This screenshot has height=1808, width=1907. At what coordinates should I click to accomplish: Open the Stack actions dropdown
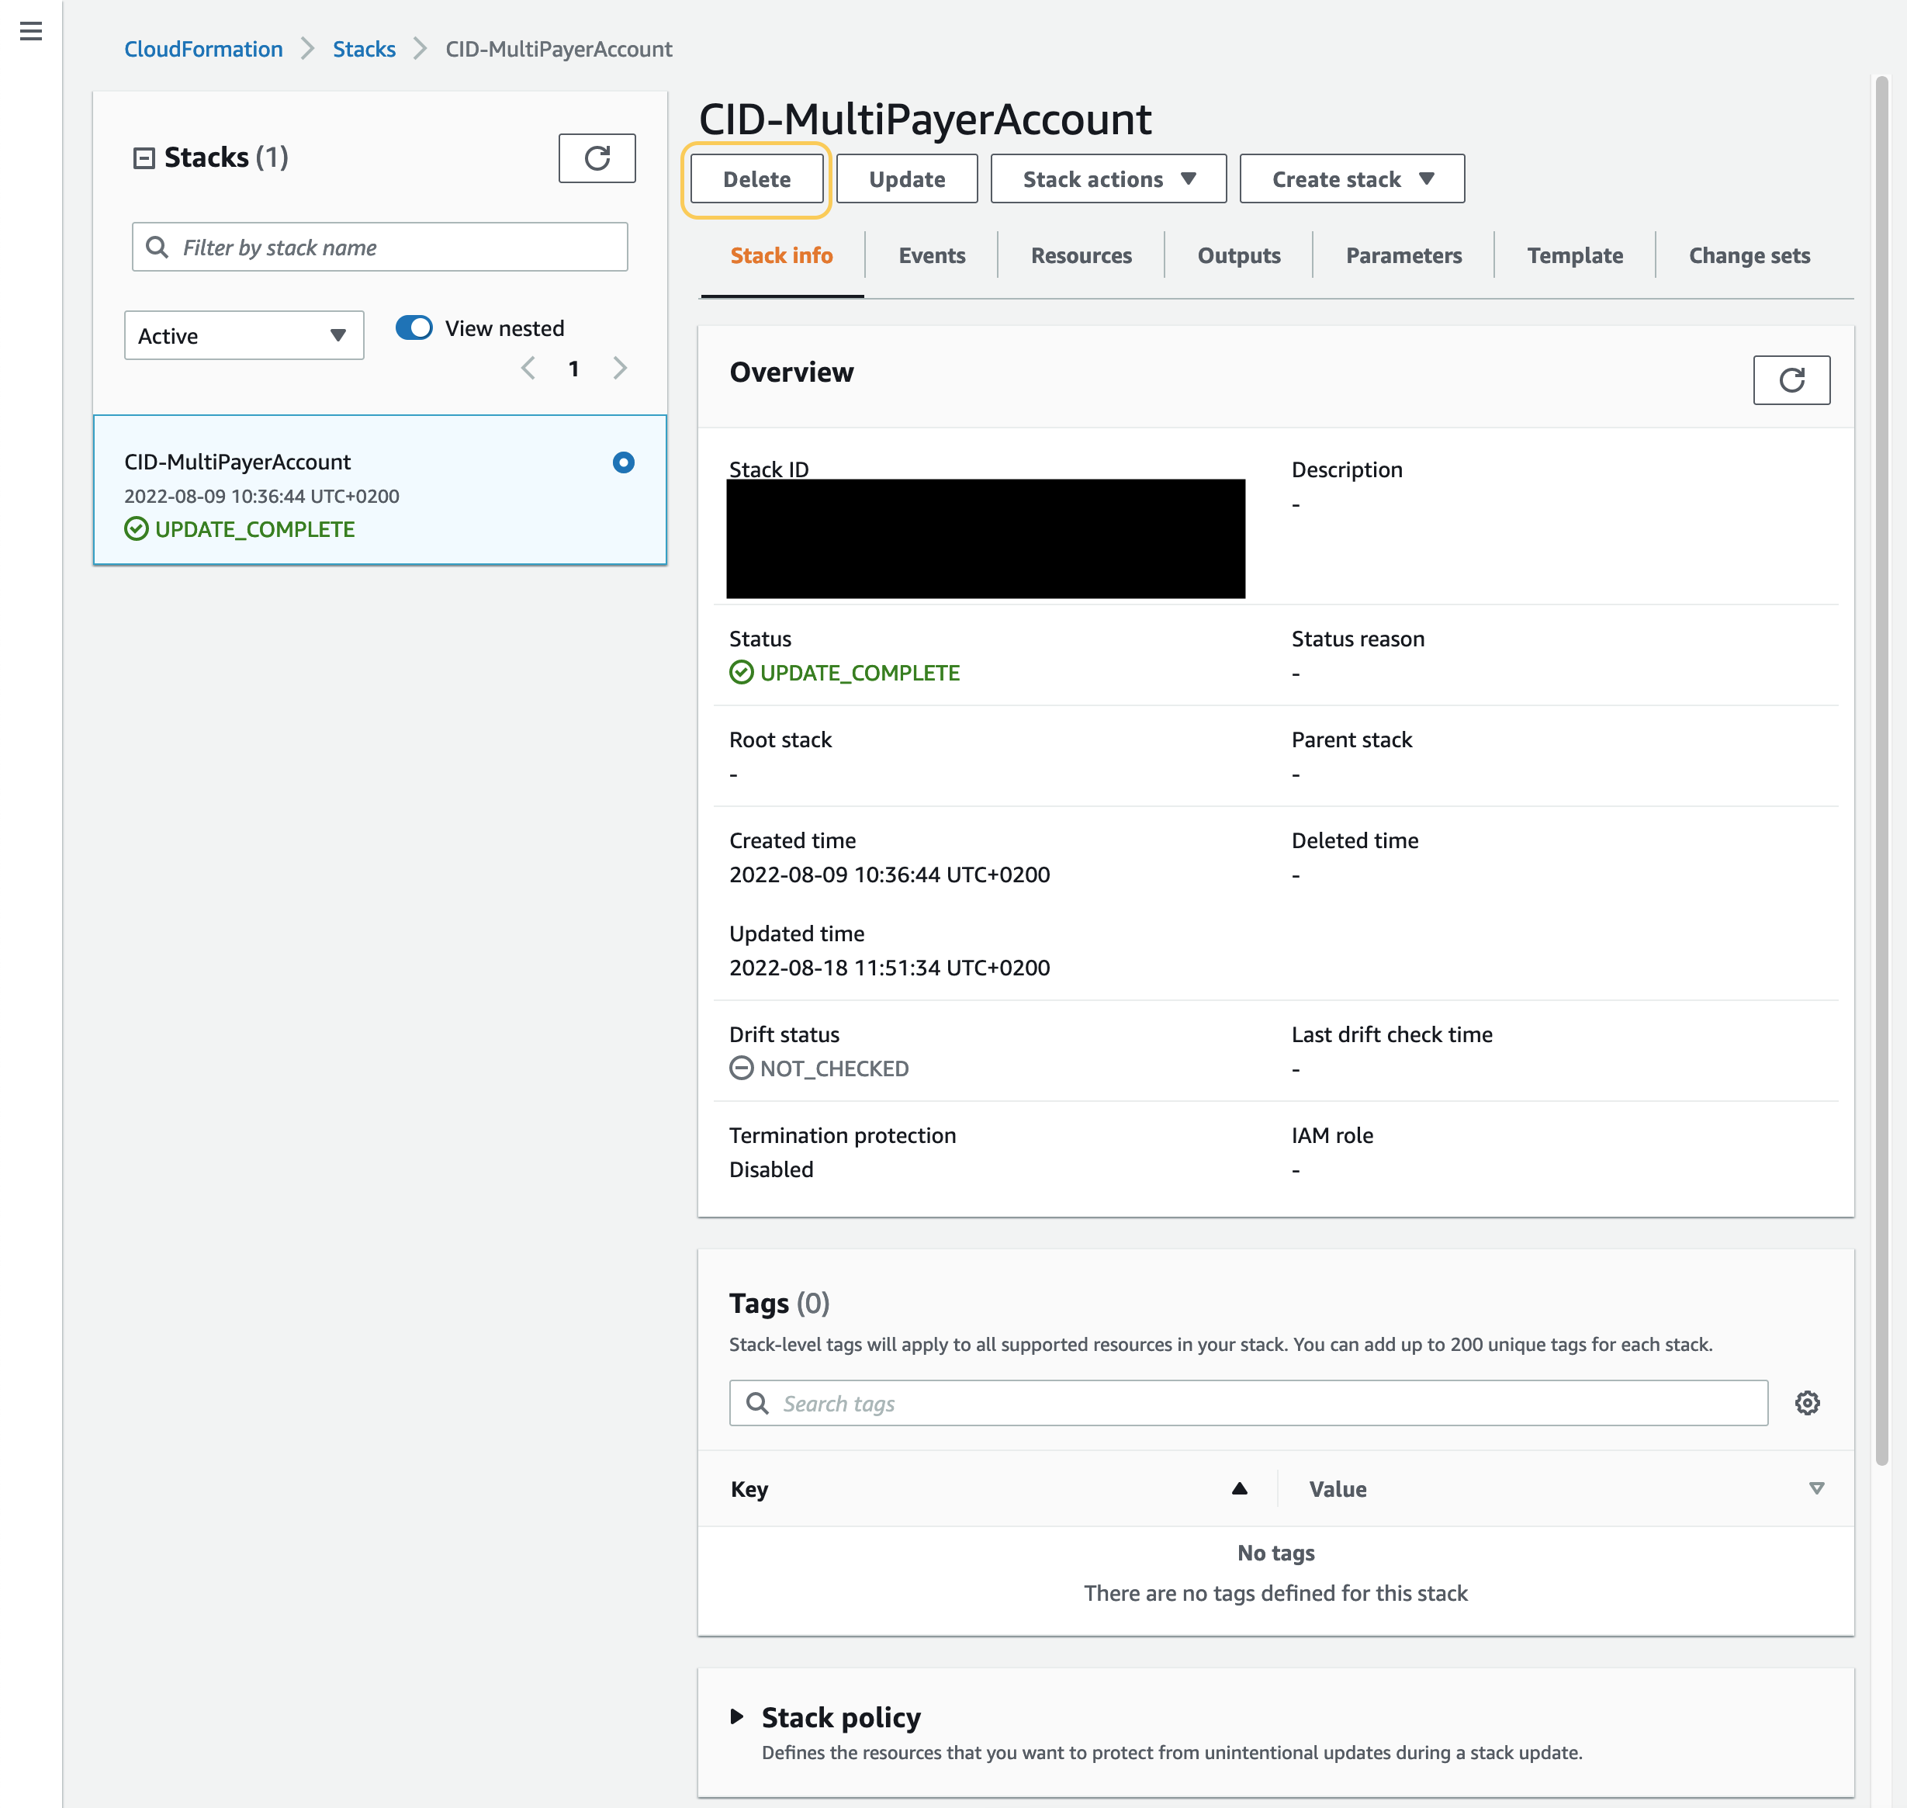1106,178
